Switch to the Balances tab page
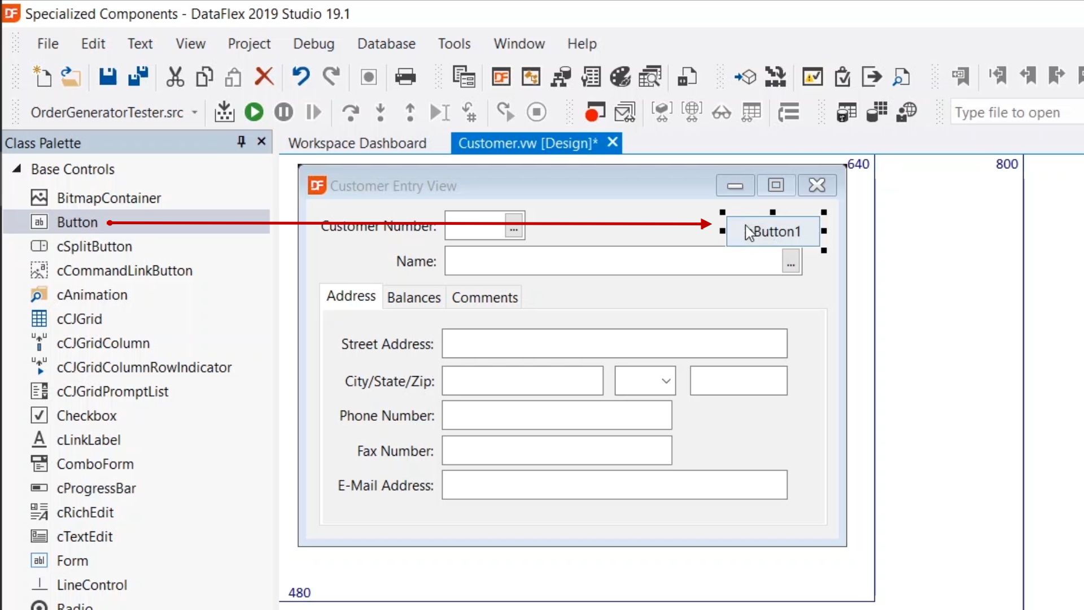This screenshot has width=1084, height=610. coord(414,298)
